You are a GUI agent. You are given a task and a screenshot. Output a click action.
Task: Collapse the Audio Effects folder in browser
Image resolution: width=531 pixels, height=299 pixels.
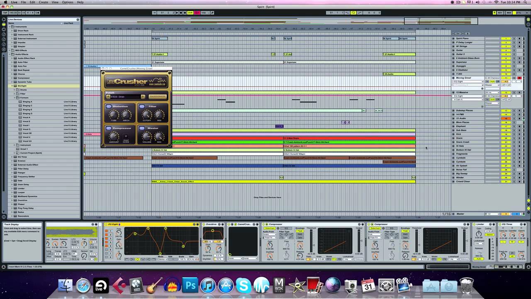pos(10,54)
